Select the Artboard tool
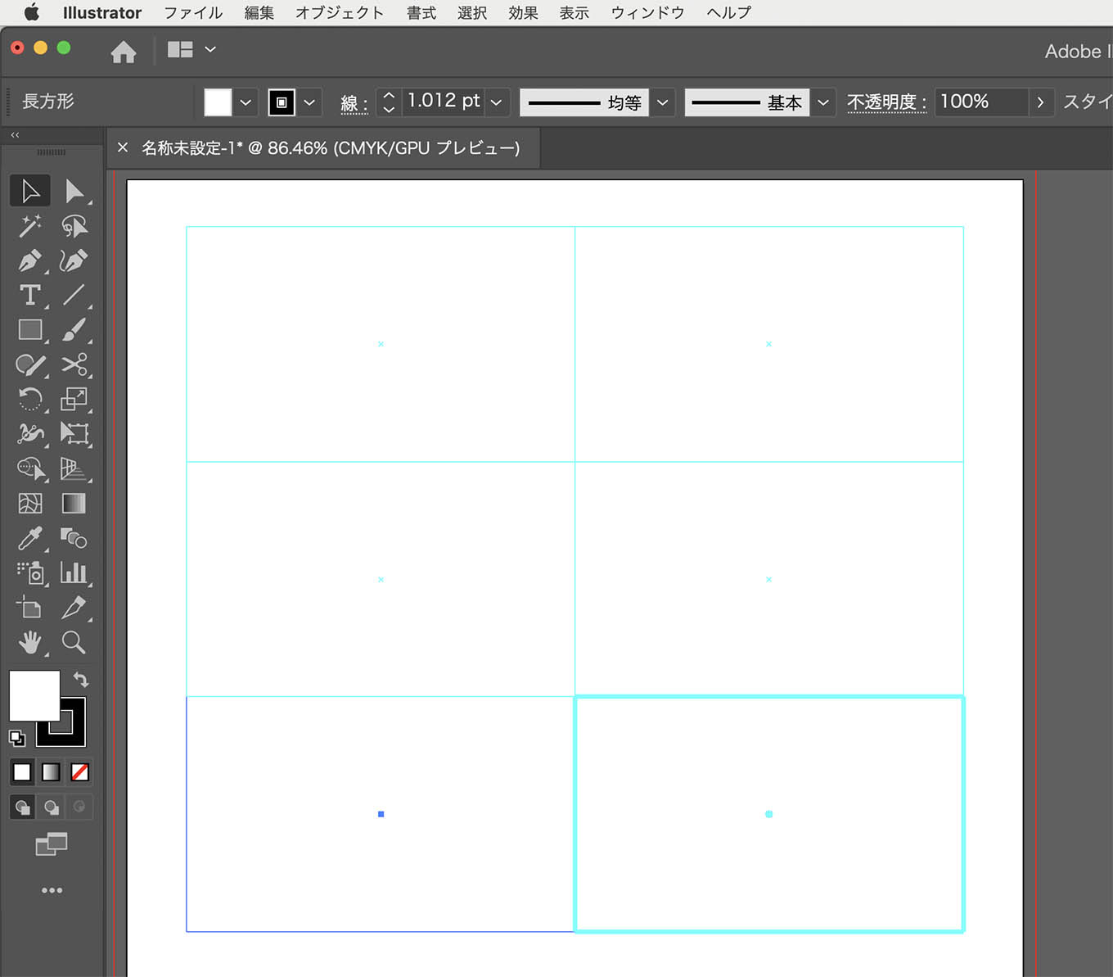Image resolution: width=1113 pixels, height=977 pixels. click(30, 608)
